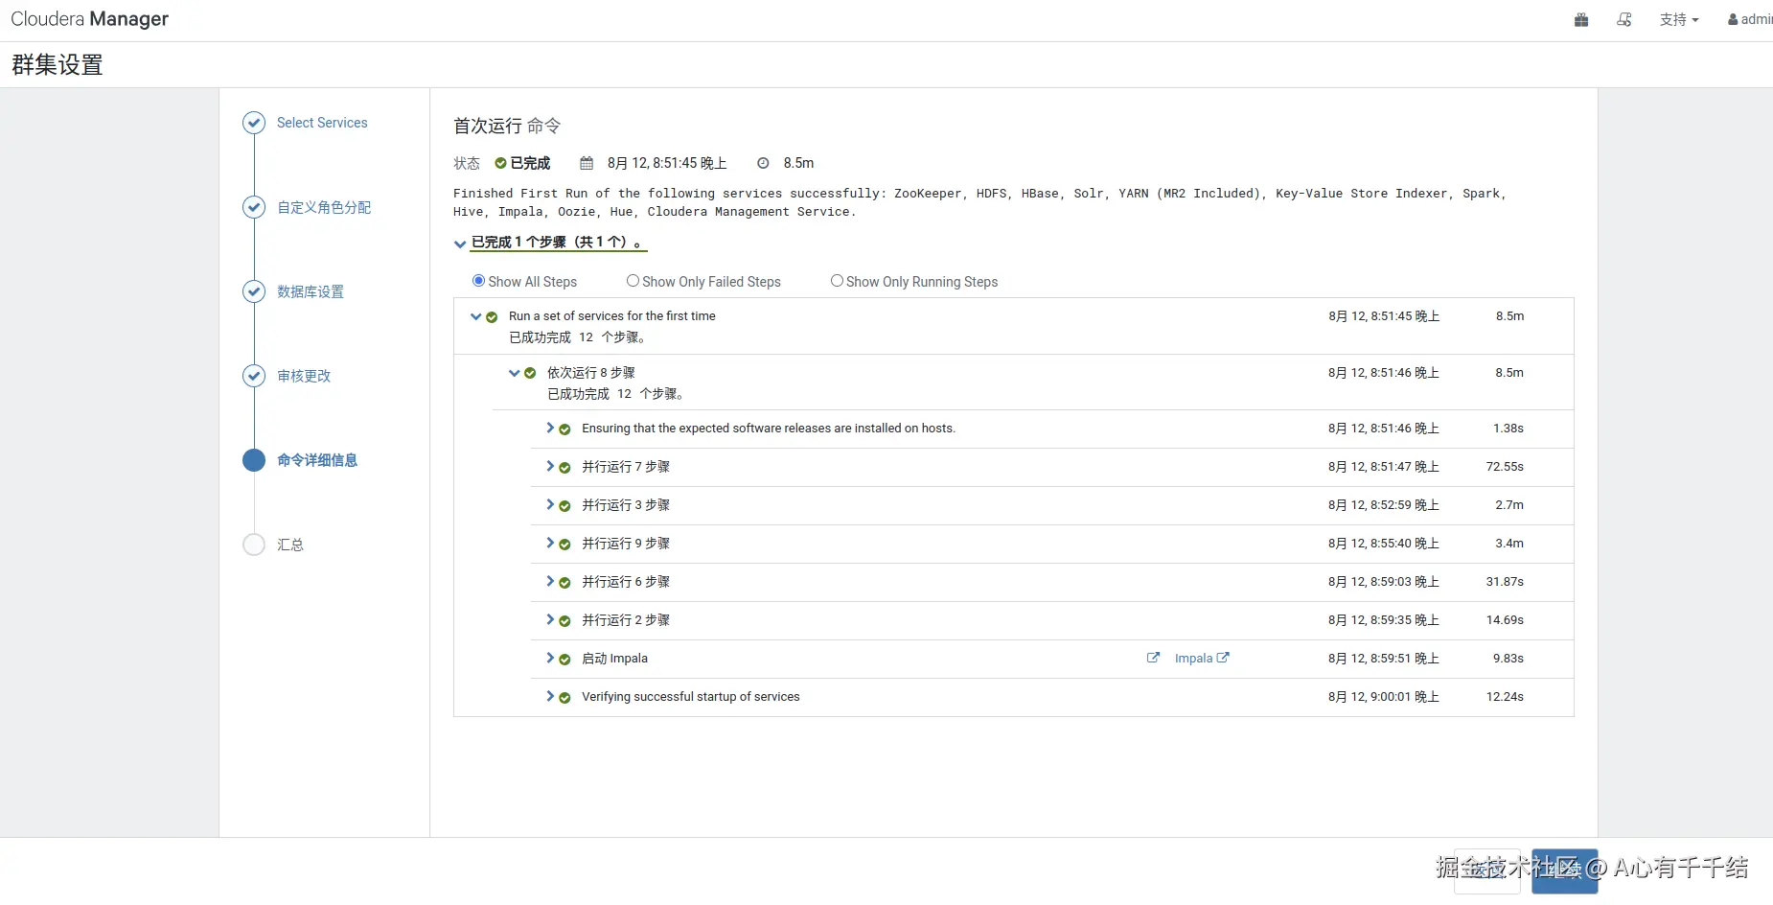Image resolution: width=1773 pixels, height=905 pixels.
Task: Open the parcels briefcase icon in top bar
Action: 1581,20
